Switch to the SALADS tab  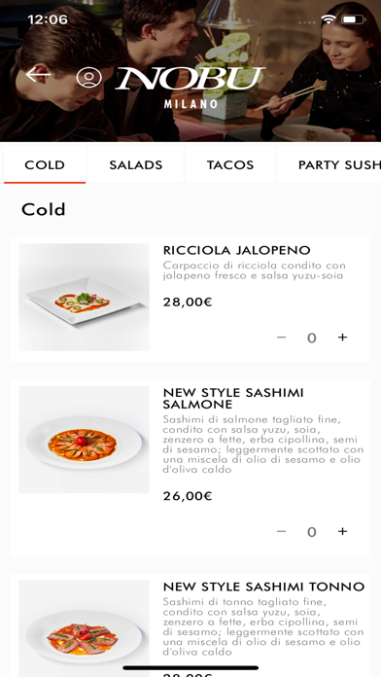[136, 165]
